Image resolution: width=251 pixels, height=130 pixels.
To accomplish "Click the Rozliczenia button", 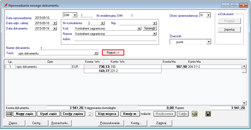I will coord(164,114).
